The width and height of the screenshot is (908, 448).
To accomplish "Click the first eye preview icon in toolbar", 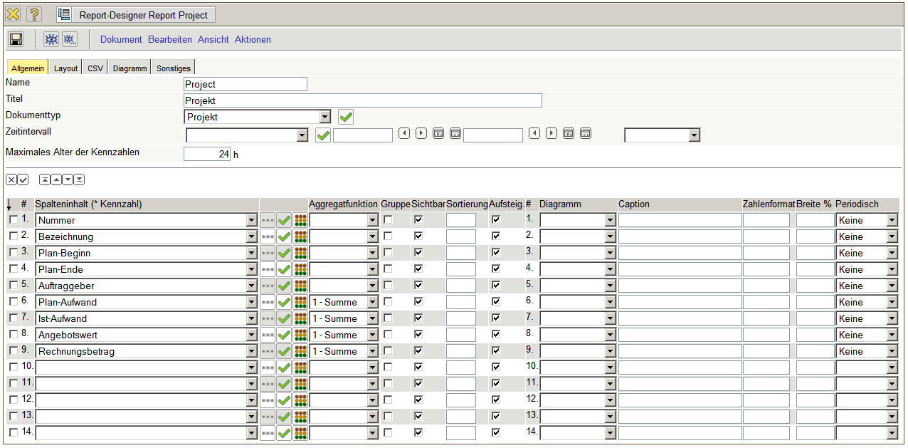I will (51, 40).
